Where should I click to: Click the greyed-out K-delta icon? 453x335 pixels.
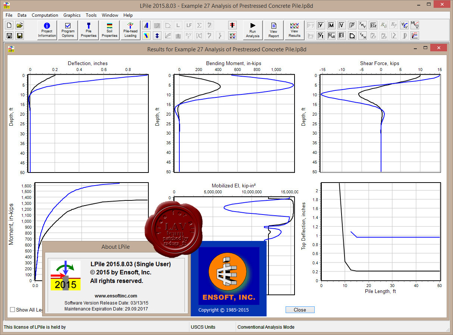click(383, 25)
